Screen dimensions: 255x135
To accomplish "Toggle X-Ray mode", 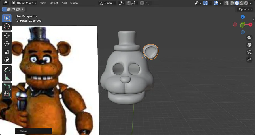I will point(226,3).
